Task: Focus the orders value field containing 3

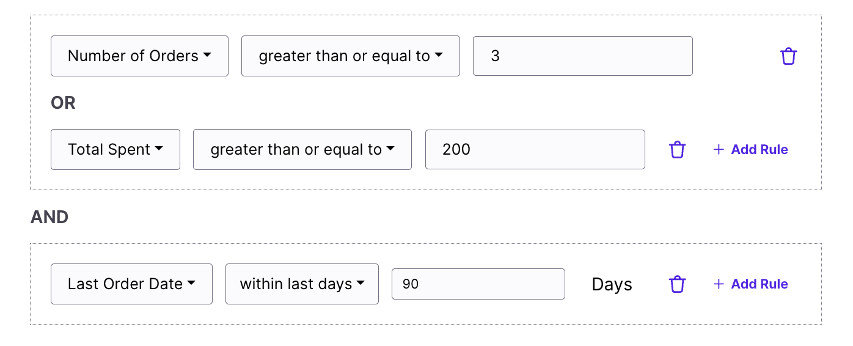Action: tap(582, 56)
